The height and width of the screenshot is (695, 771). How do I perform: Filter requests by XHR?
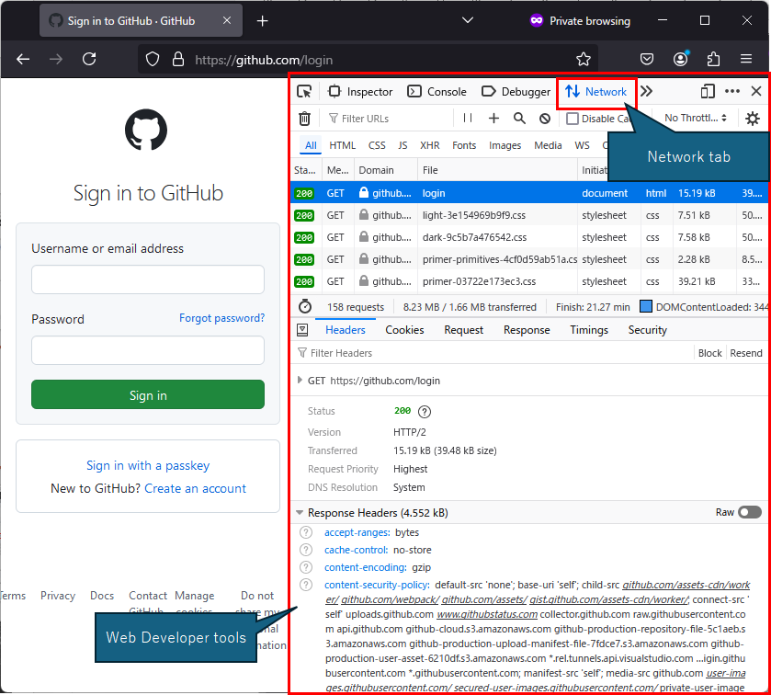[x=430, y=145]
